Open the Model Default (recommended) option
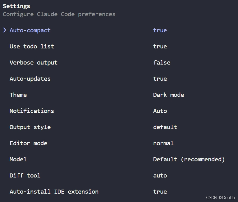 (189, 159)
